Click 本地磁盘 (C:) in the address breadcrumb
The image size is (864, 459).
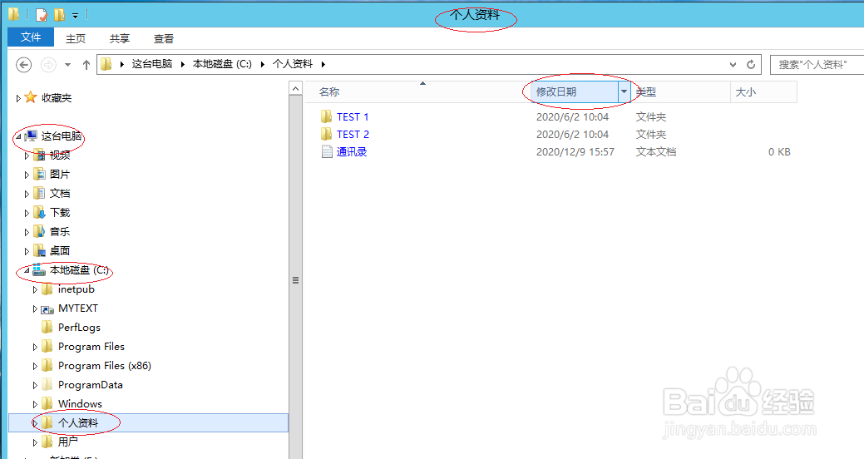[222, 64]
